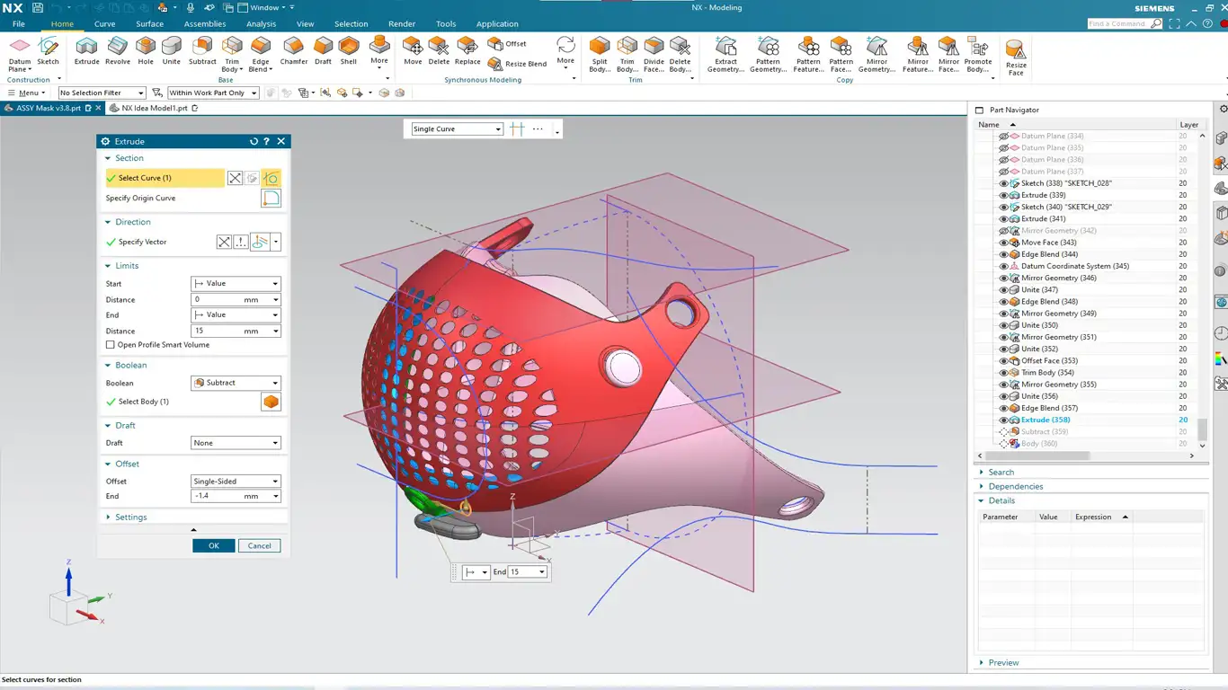Open the Resize Blend tool
Image resolution: width=1228 pixels, height=690 pixels.
(x=517, y=64)
